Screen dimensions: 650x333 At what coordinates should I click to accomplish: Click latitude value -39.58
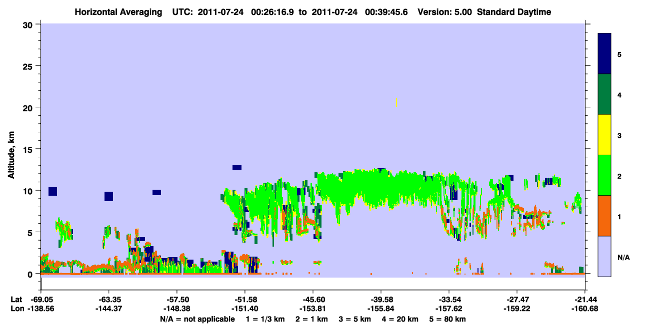click(381, 299)
